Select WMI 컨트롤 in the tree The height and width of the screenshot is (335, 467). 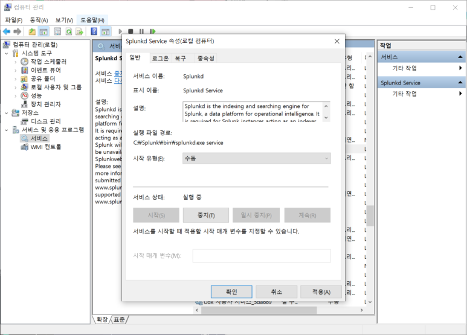click(x=46, y=147)
